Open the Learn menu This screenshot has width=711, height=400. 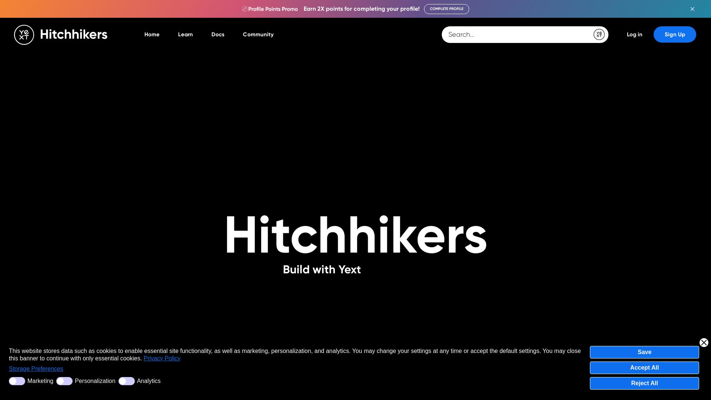point(185,34)
